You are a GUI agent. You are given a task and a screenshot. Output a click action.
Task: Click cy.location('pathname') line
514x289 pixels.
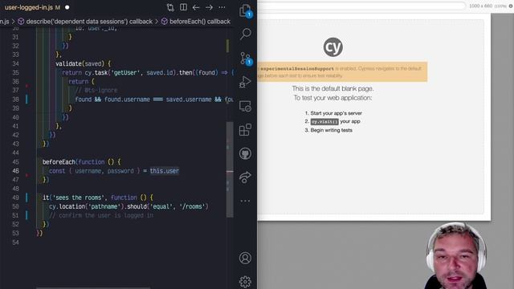[128, 206]
